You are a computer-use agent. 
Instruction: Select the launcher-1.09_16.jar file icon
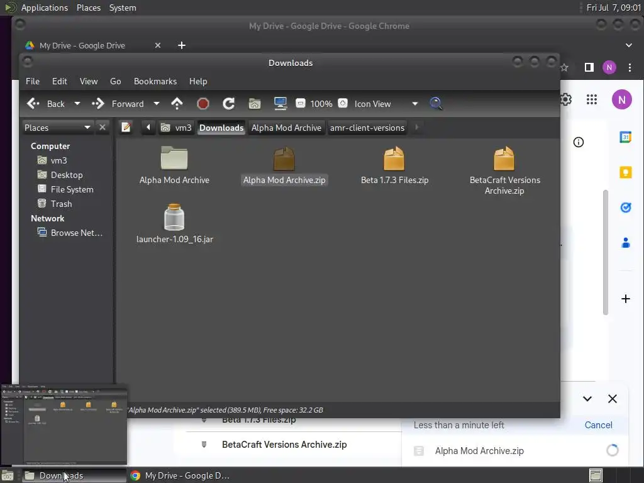click(174, 217)
